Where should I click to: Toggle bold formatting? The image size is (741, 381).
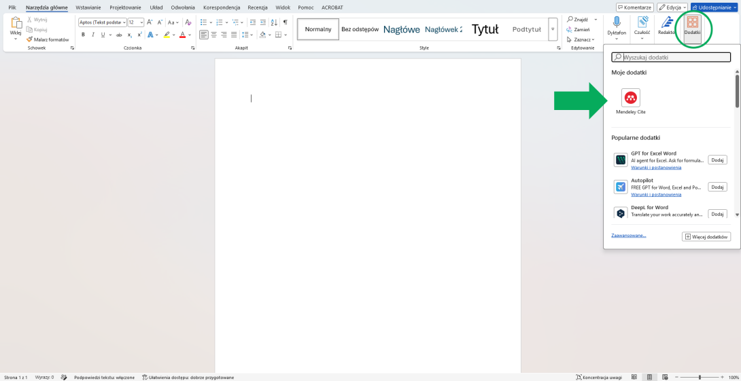[83, 35]
